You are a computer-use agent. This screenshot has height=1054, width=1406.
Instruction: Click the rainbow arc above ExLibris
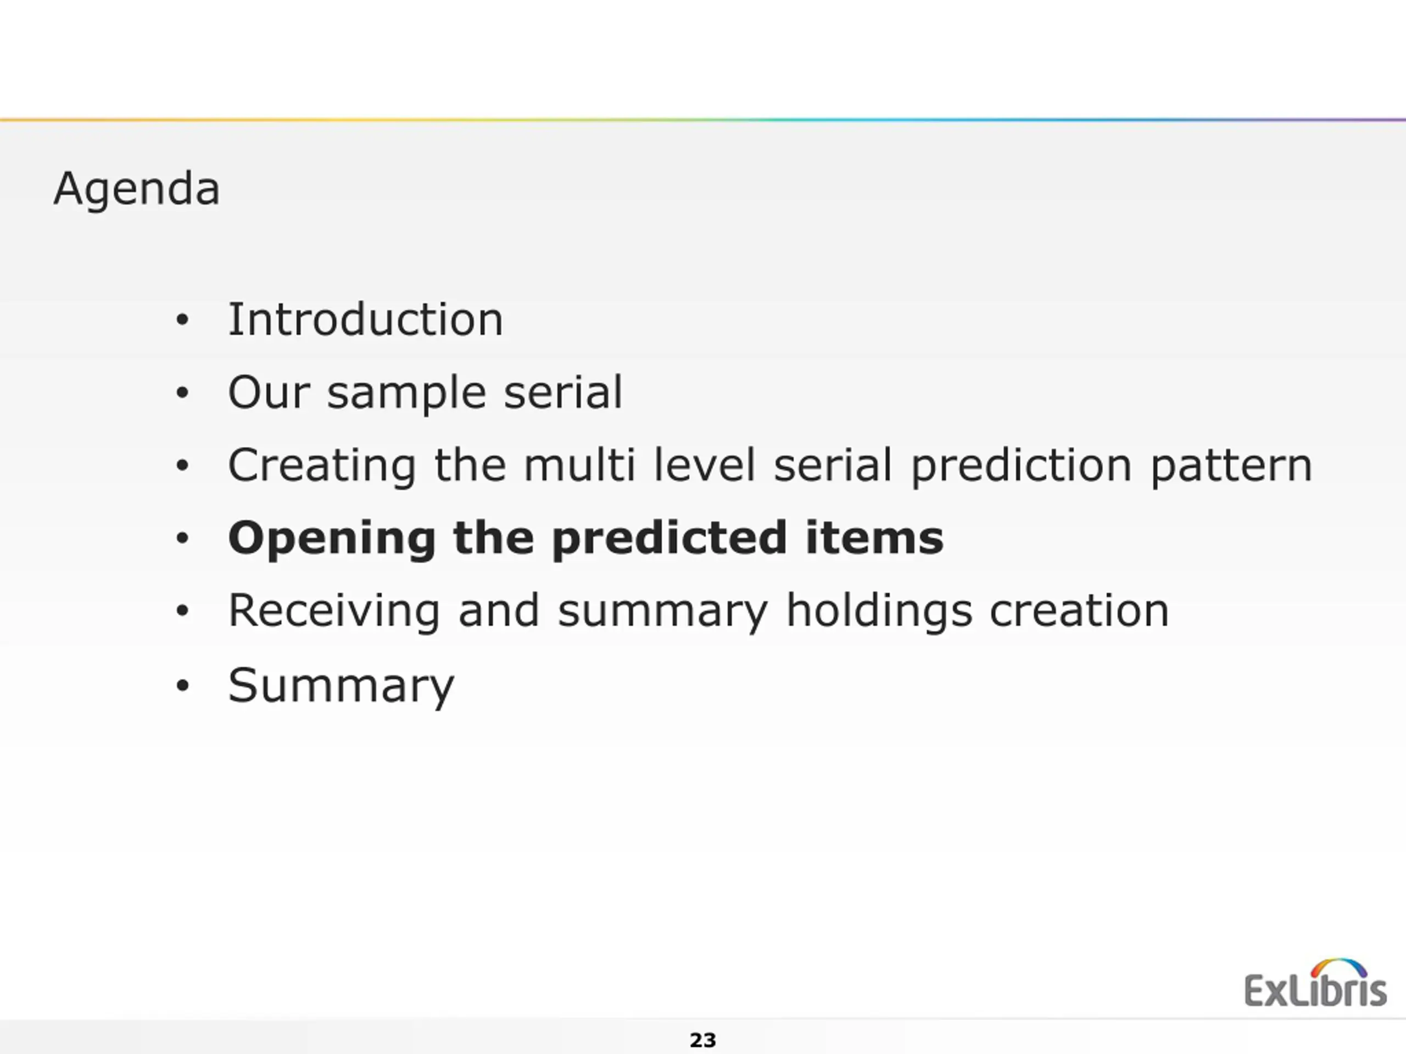[x=1338, y=968]
